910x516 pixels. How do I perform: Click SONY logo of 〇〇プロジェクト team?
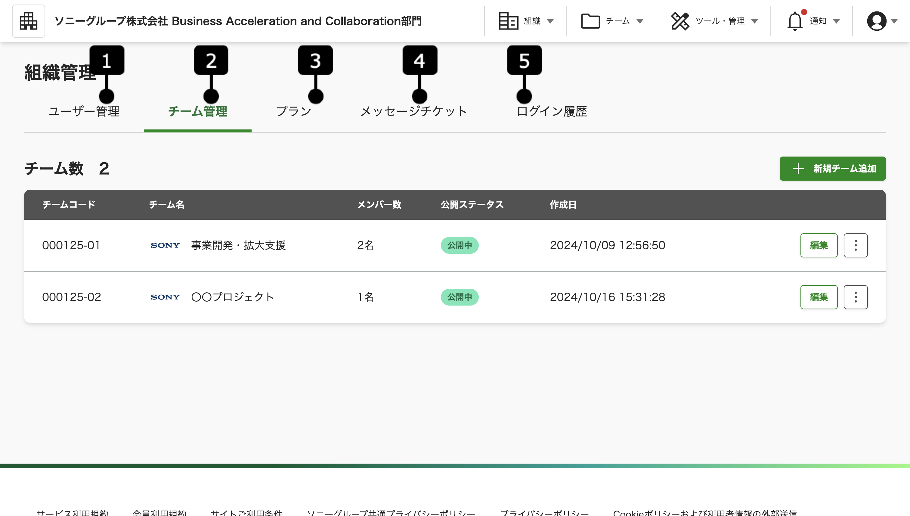point(165,297)
